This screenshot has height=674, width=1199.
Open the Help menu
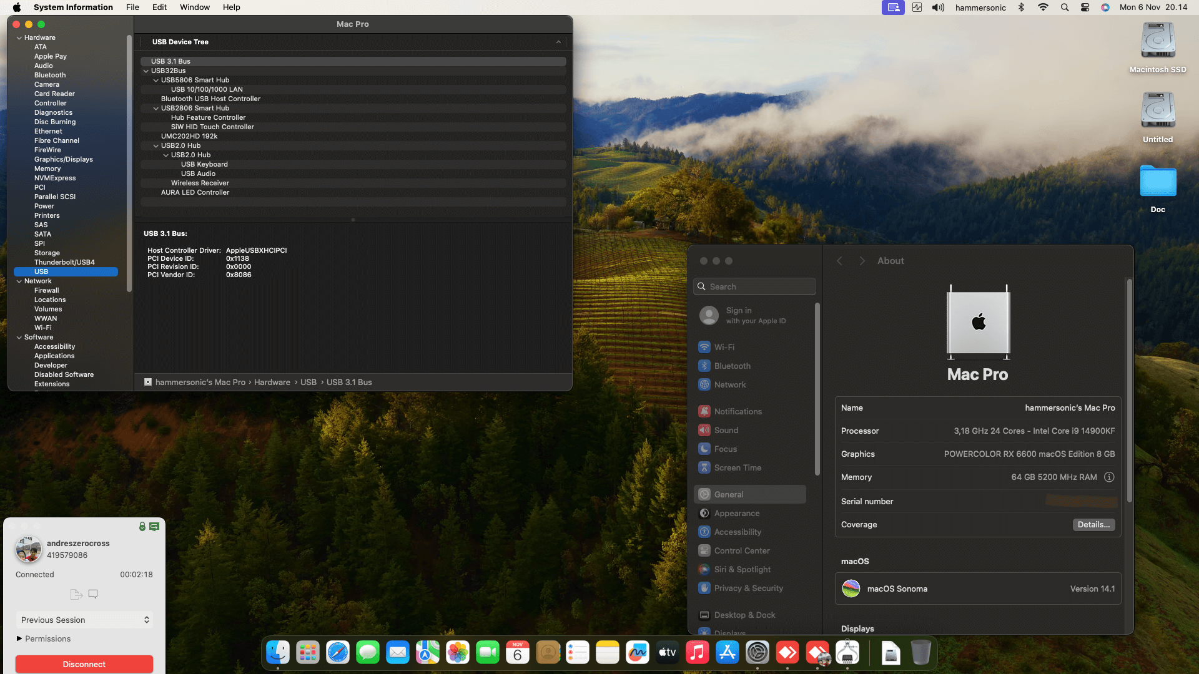click(x=231, y=7)
